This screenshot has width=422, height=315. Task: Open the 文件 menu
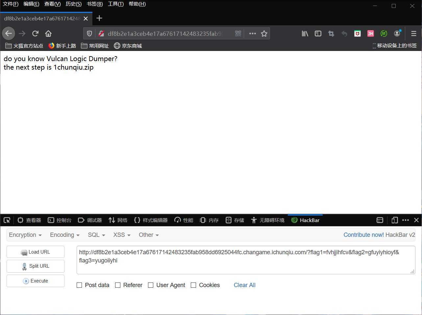point(11,4)
